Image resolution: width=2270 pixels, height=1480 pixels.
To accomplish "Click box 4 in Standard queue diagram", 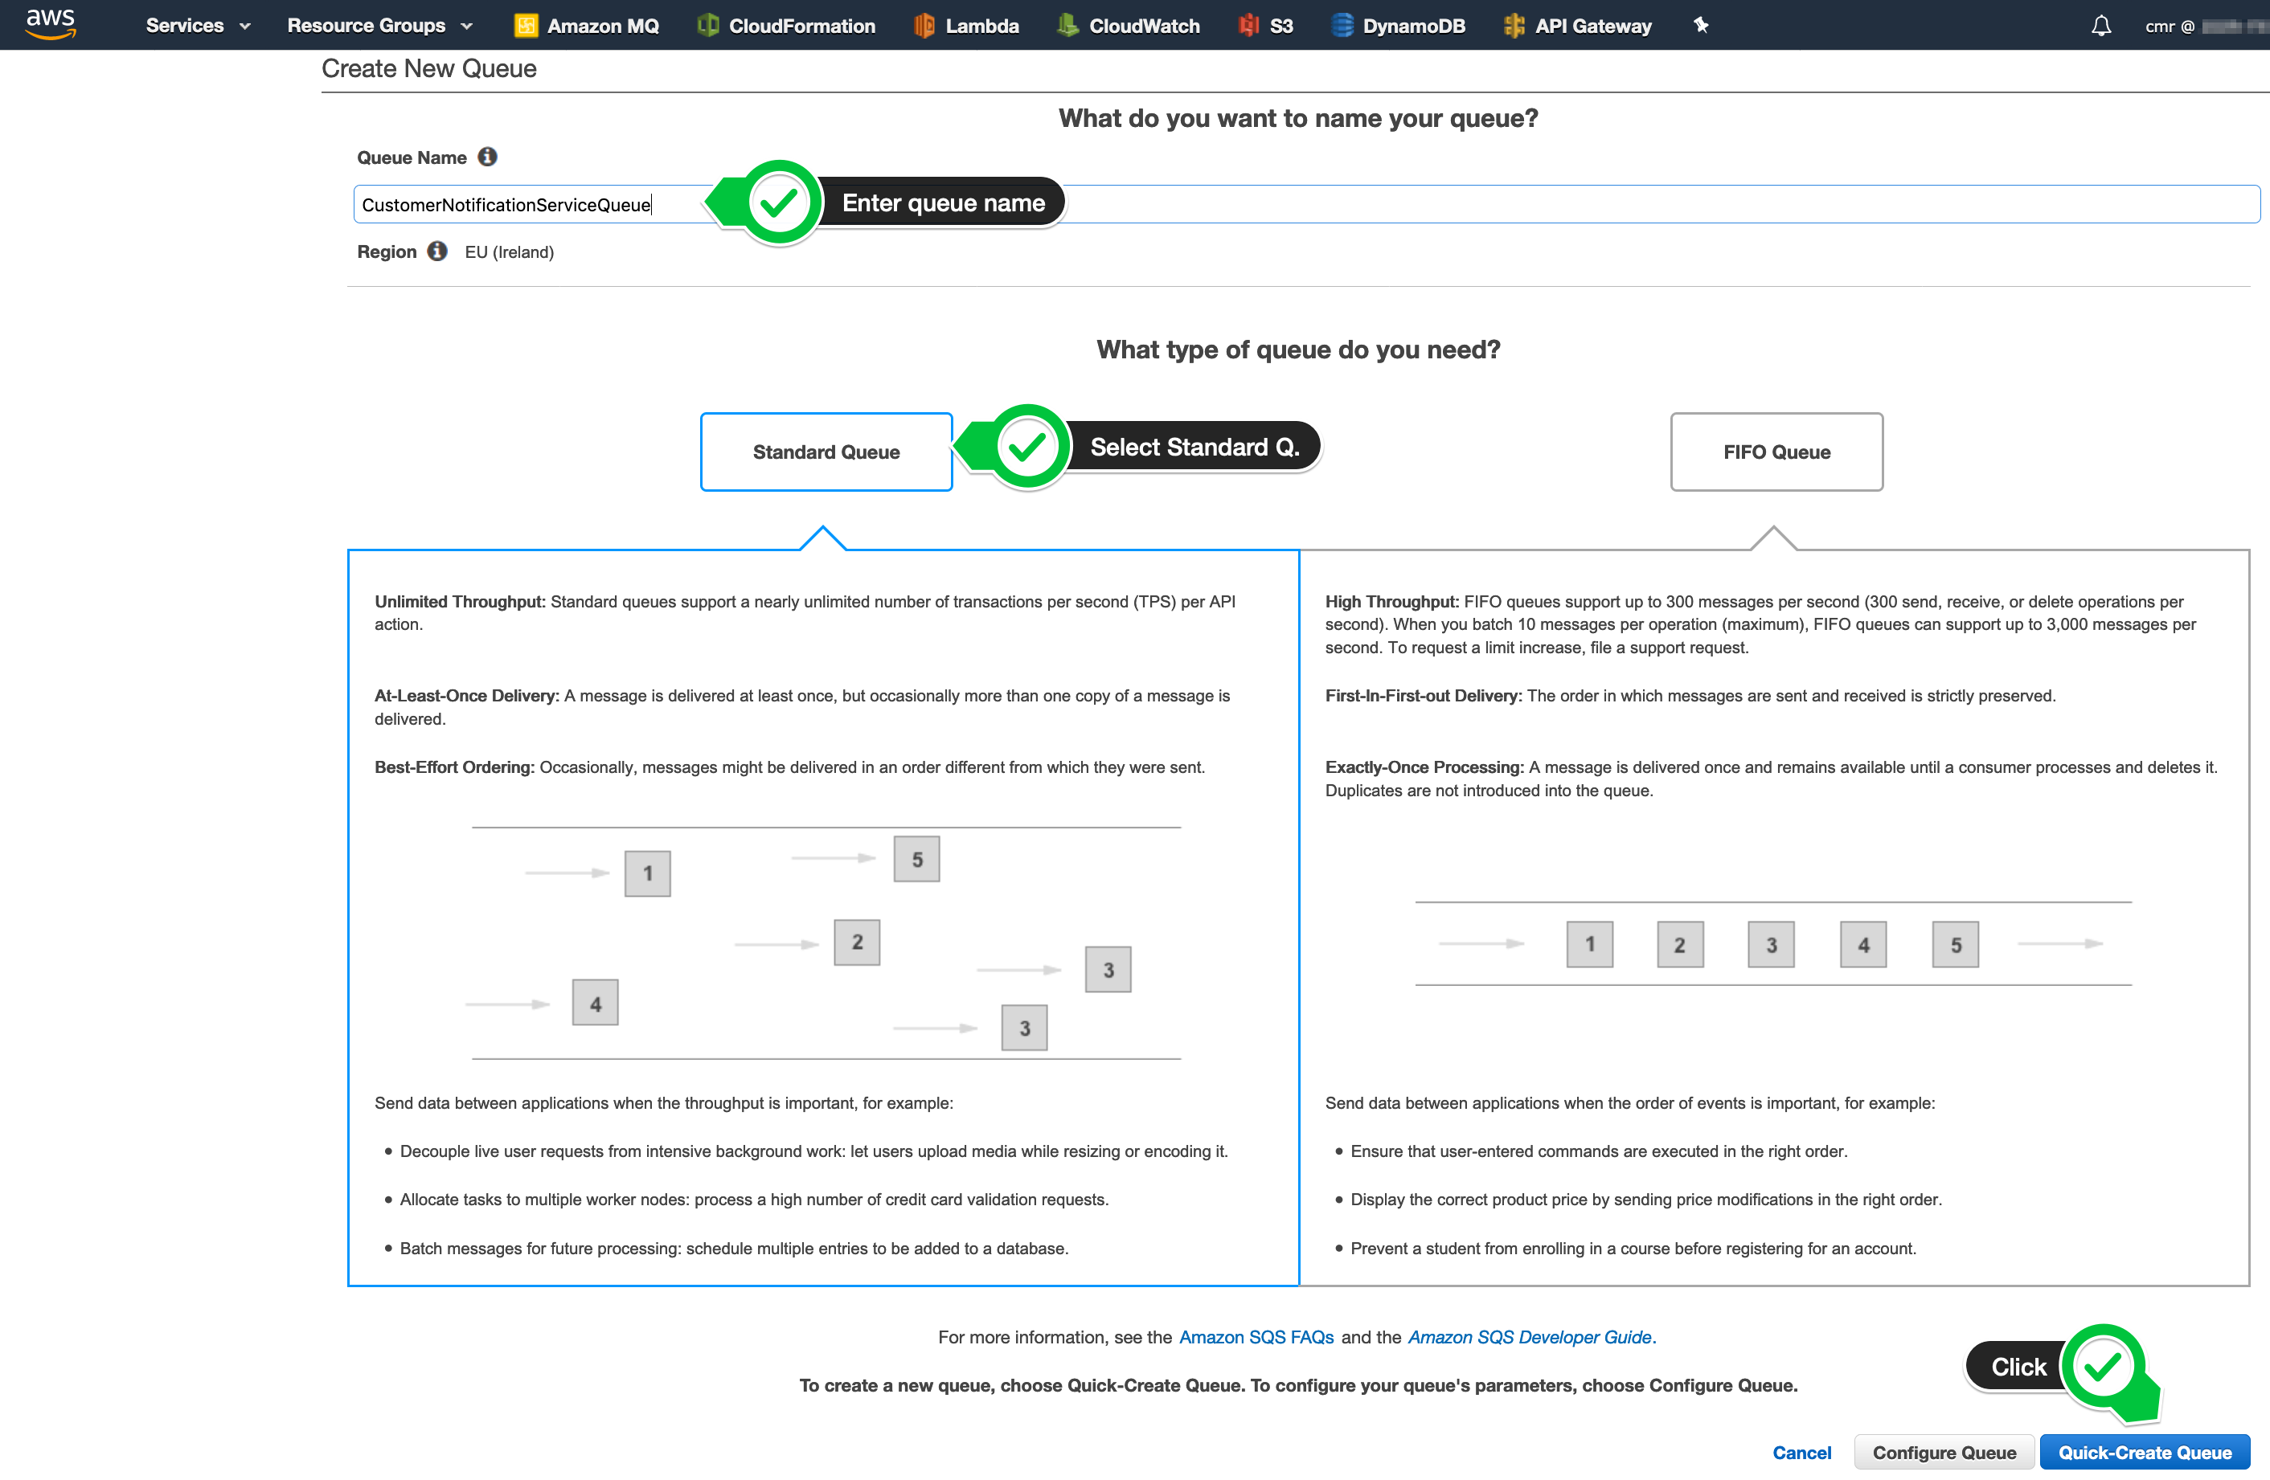I will coord(595,1004).
